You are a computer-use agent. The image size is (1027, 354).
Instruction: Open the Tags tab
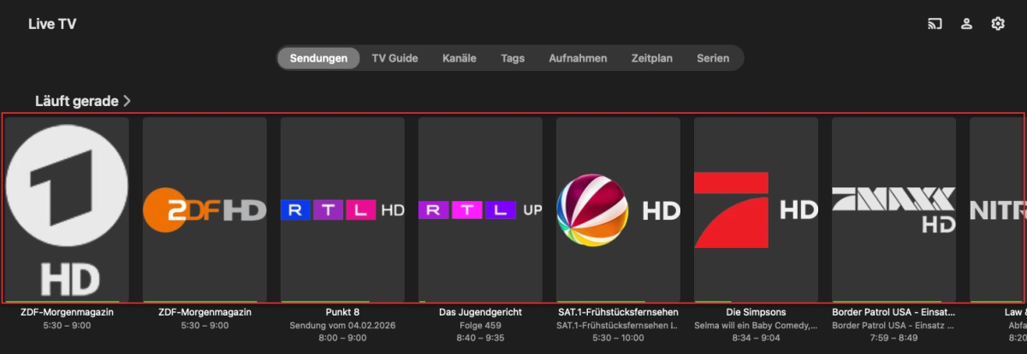pyautogui.click(x=513, y=58)
